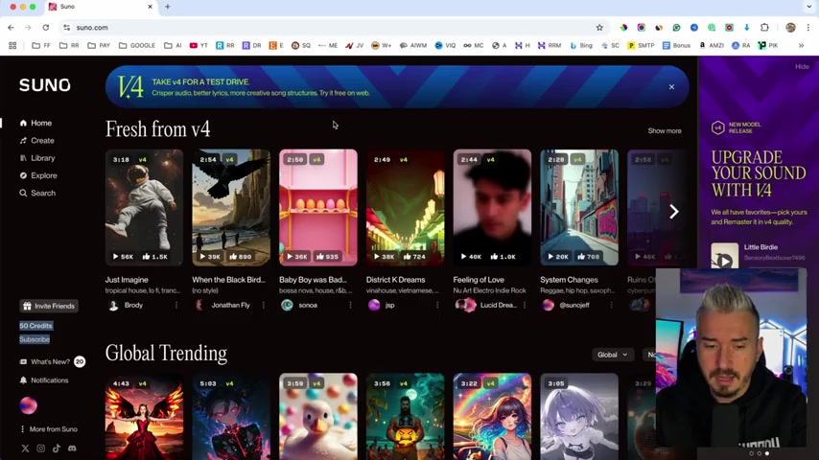Select the Suno browser tab
Image resolution: width=819 pixels, height=460 pixels.
(101, 7)
